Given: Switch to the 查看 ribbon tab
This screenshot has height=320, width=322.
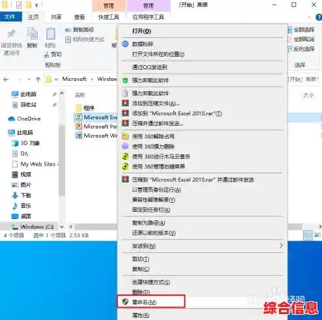Looking at the screenshot, I should click(80, 17).
